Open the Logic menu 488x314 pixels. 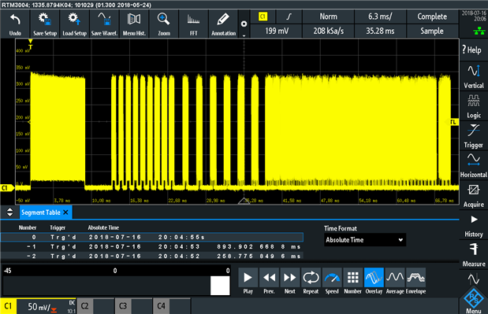pyautogui.click(x=473, y=106)
